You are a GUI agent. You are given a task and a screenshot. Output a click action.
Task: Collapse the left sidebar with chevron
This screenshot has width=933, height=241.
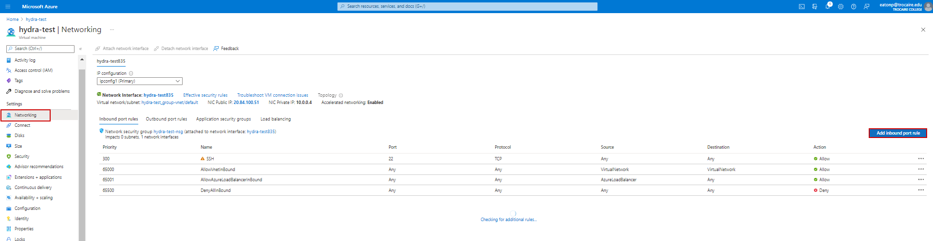coord(80,49)
